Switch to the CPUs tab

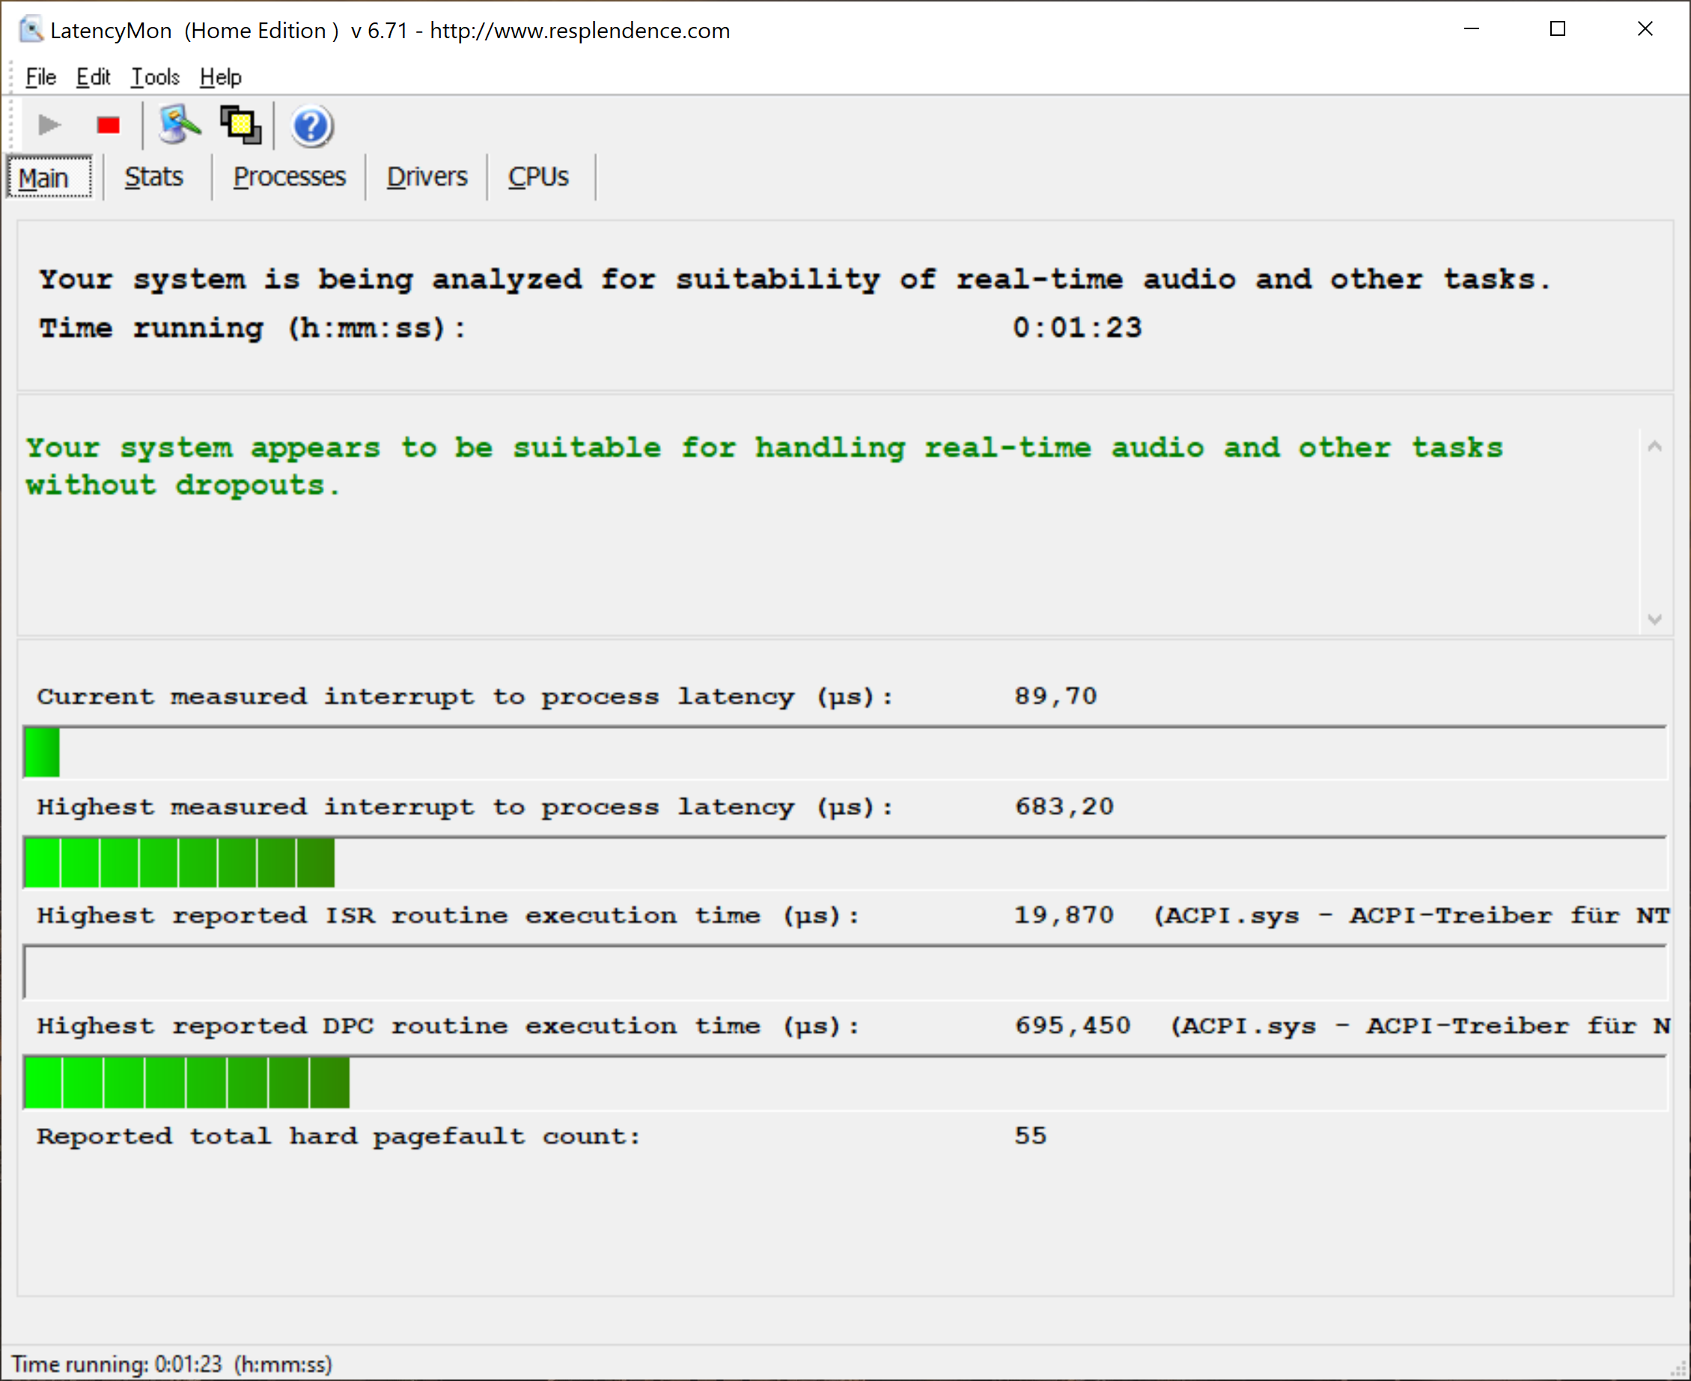(538, 177)
